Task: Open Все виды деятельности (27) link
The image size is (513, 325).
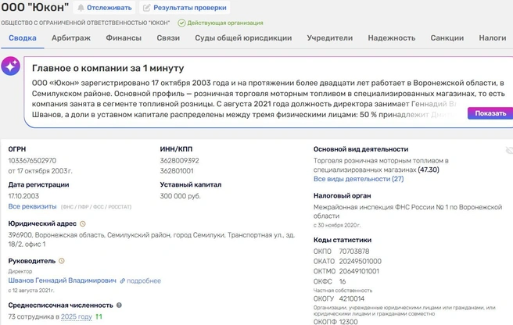Action: pos(359,179)
